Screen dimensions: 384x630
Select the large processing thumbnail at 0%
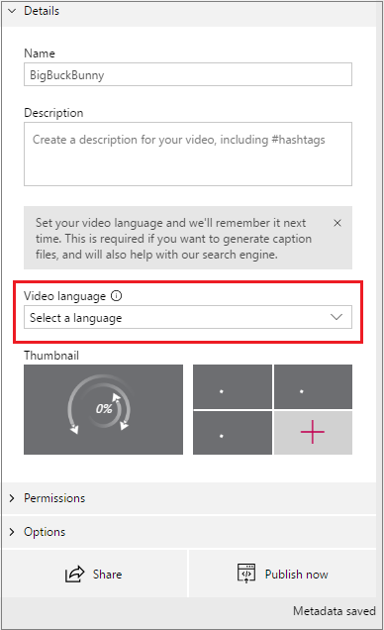pos(103,409)
